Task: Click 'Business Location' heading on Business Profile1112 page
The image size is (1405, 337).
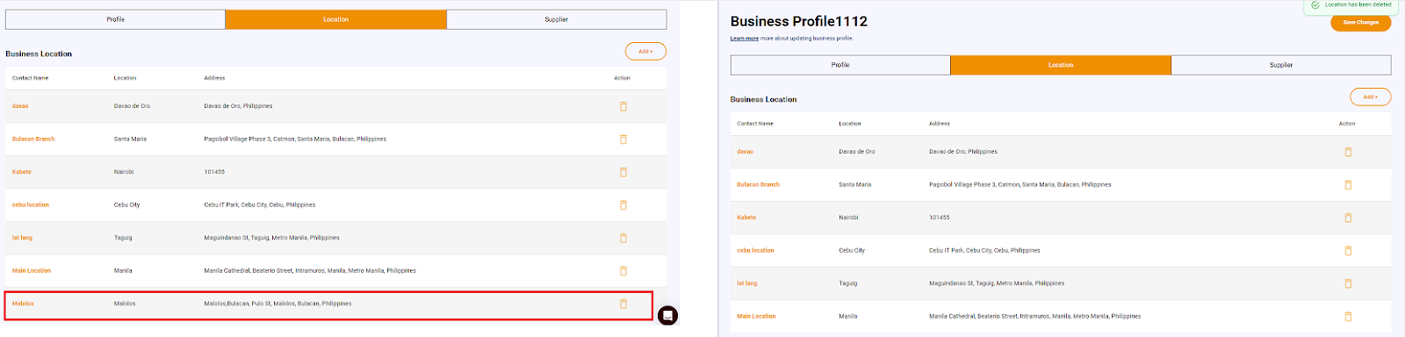Action: pos(764,99)
